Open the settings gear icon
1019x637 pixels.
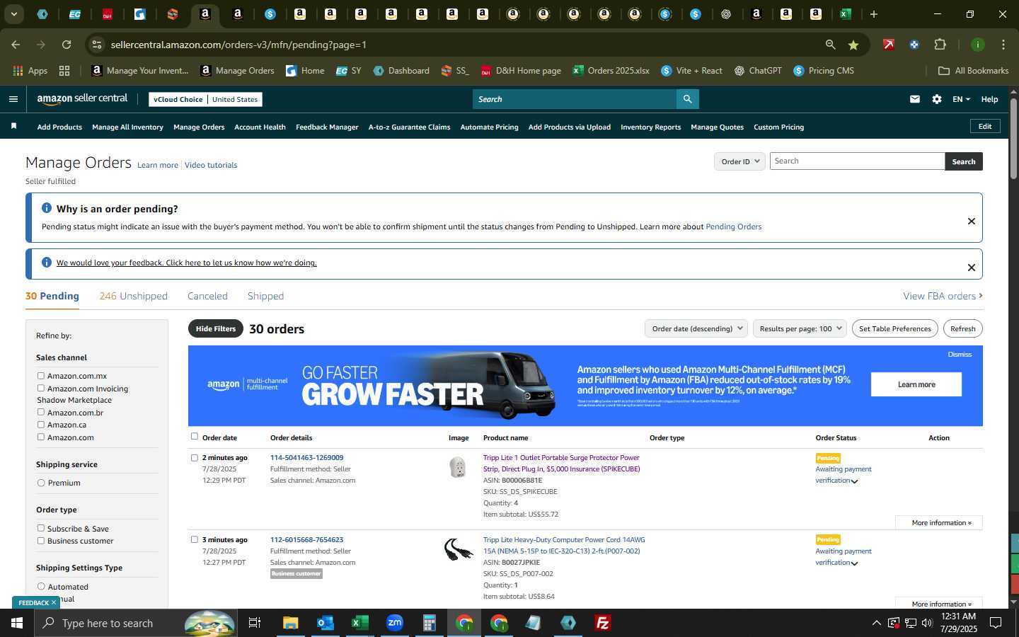[937, 99]
